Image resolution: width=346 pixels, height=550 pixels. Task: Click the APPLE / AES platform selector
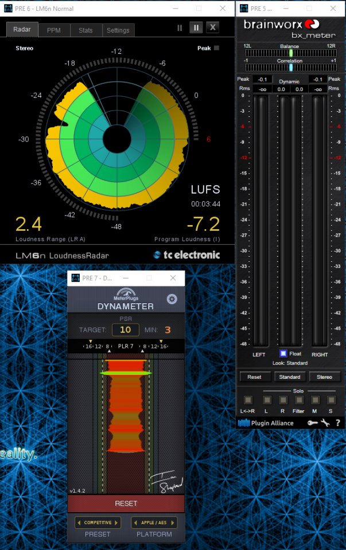click(x=154, y=522)
